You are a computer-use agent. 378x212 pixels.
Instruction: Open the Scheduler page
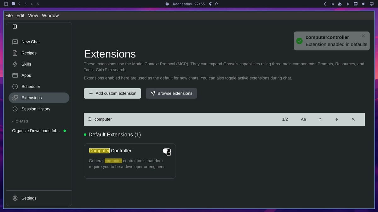tap(39, 86)
